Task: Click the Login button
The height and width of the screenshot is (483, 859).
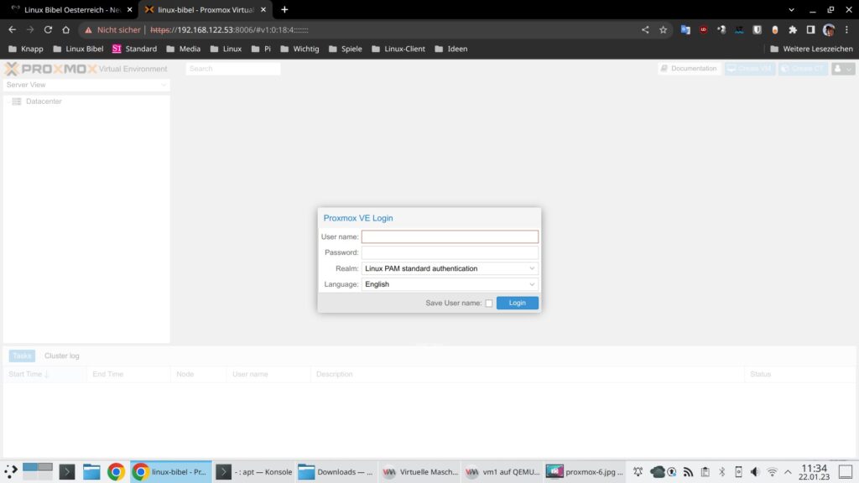Action: click(517, 303)
